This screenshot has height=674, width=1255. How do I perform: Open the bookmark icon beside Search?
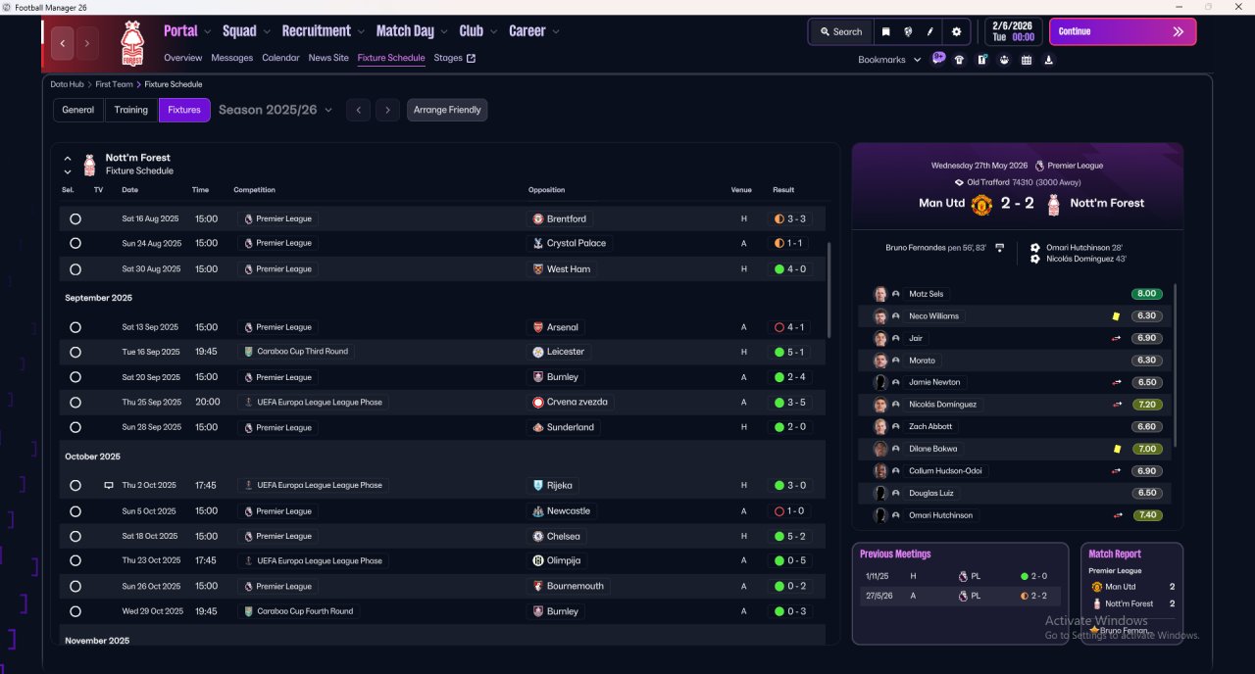885,31
